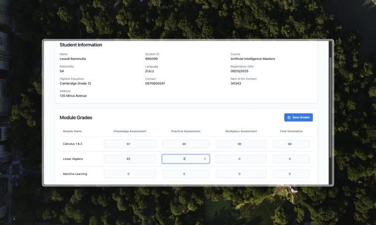Click the Save Grades button

pyautogui.click(x=298, y=117)
